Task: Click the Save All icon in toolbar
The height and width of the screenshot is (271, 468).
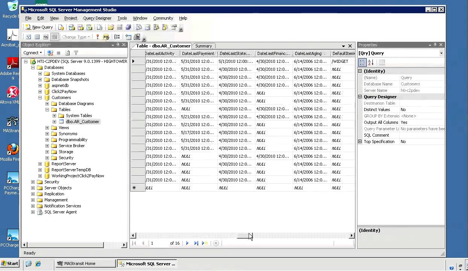Action: (128, 27)
